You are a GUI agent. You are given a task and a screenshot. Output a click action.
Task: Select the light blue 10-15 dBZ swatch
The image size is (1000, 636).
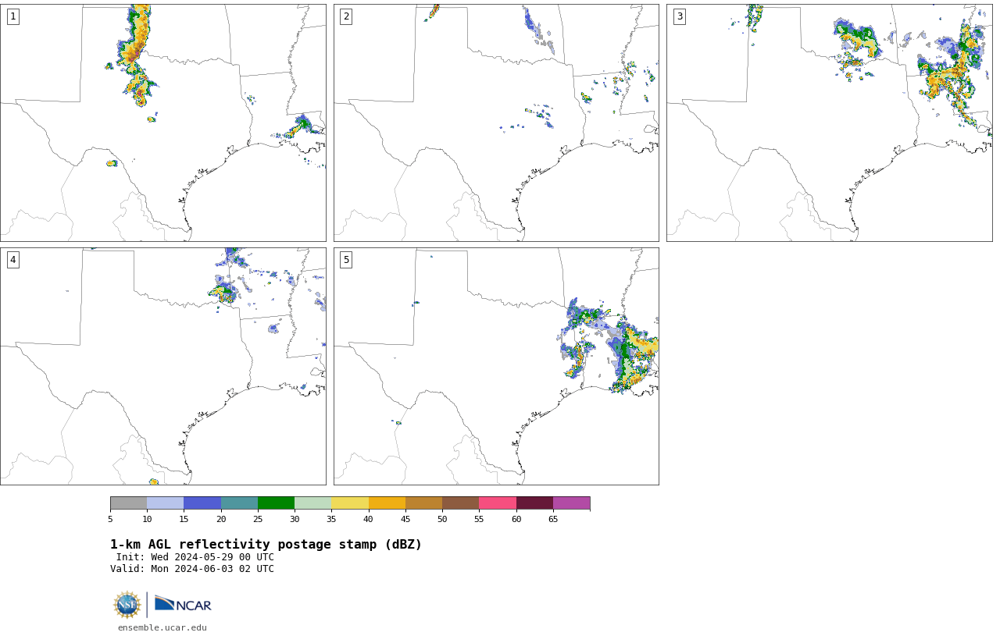tap(166, 503)
